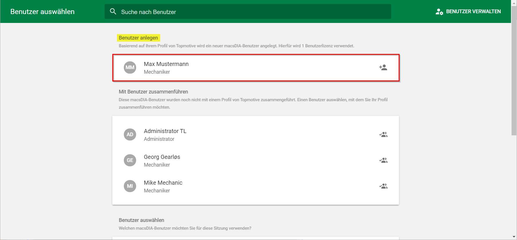Viewport: 517px width, 240px height.
Task: Click the lower 'Benutzer auswählen' section heading
Action: pos(142,220)
